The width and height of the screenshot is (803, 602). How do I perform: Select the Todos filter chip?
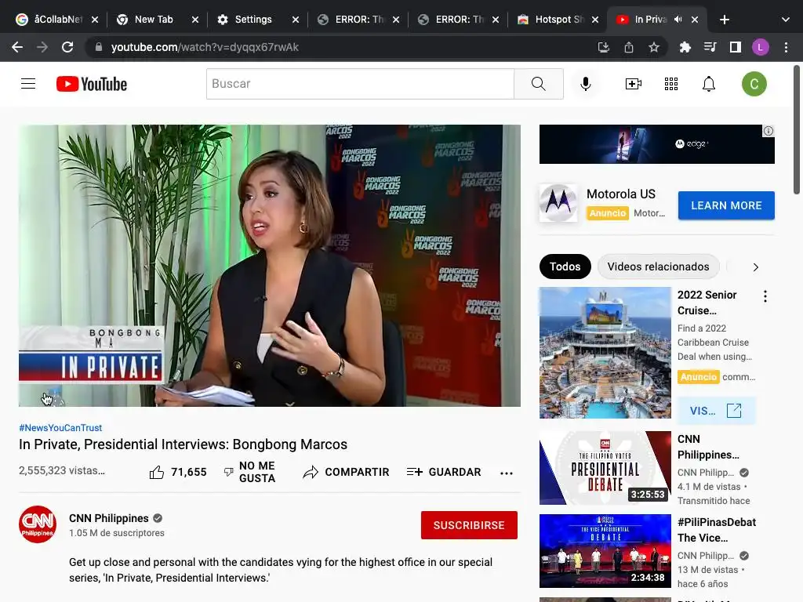click(565, 267)
